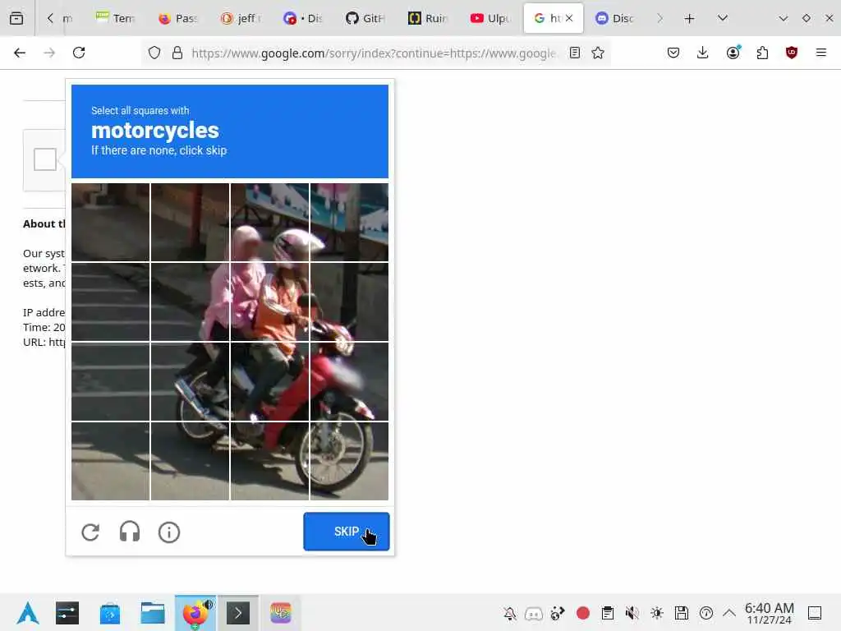Open removable disk save tray icon
This screenshot has height=631, width=841.
click(681, 613)
